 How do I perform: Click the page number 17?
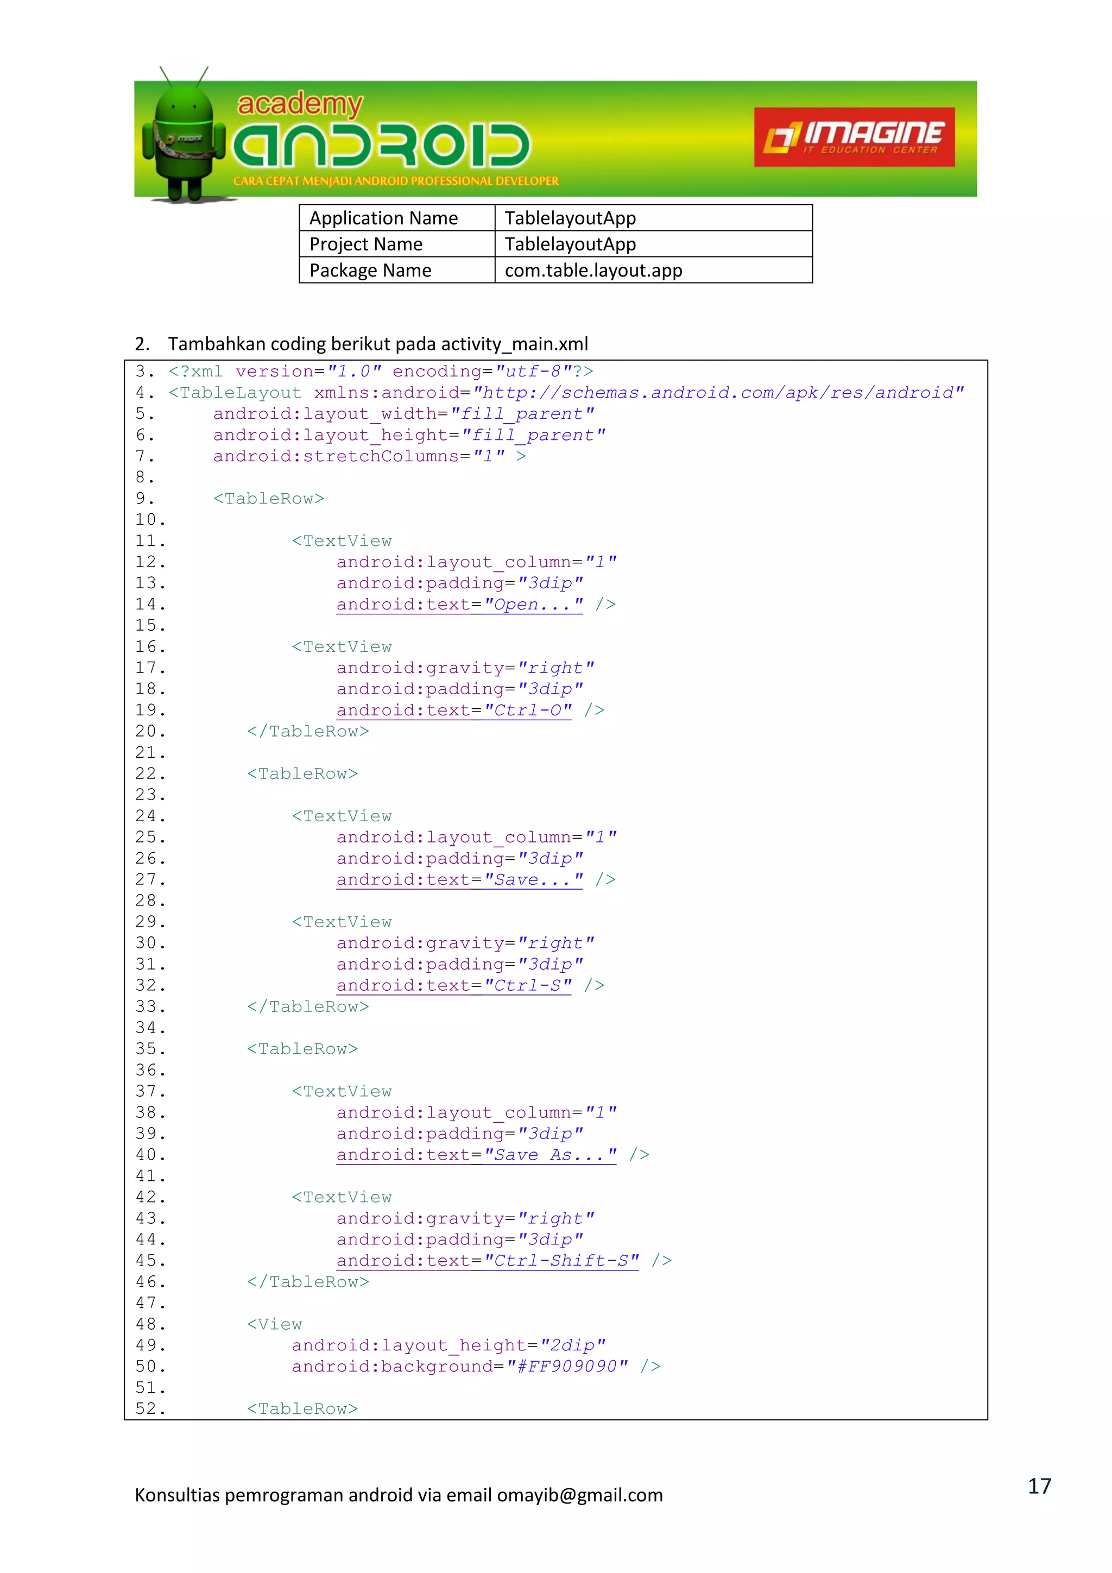click(1039, 1486)
